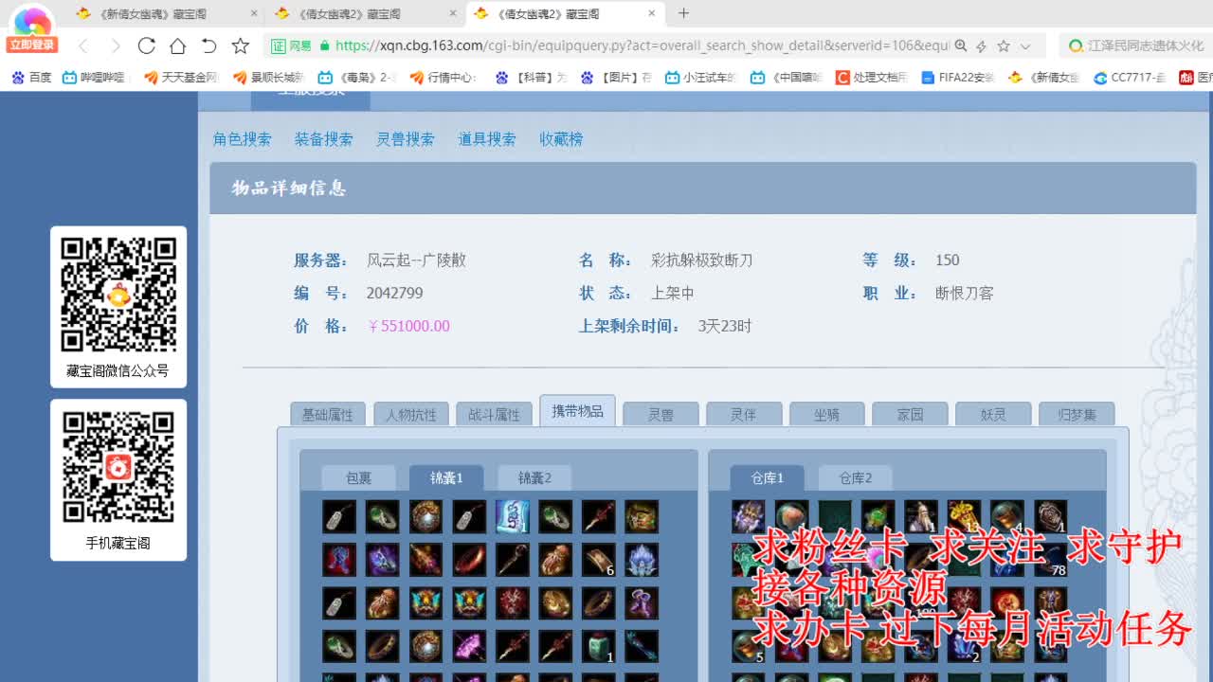Open the CC7717 bookmark
The height and width of the screenshot is (682, 1213).
[1130, 78]
